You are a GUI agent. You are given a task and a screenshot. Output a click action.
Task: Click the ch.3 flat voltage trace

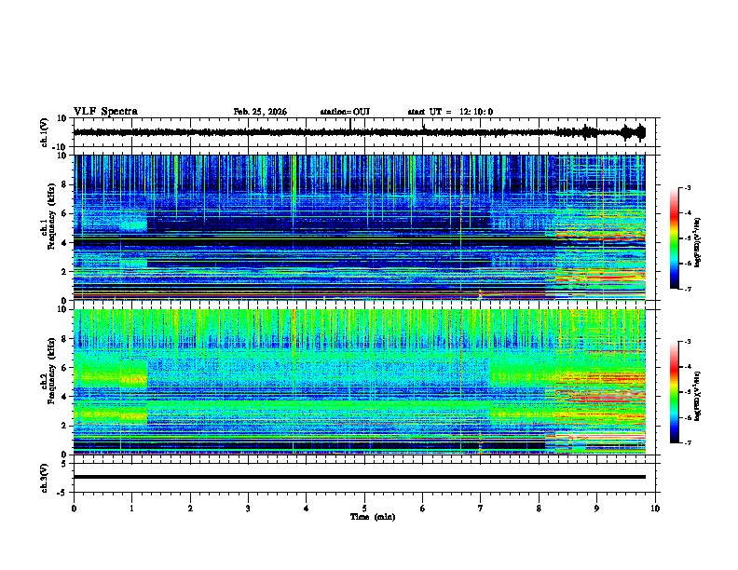coord(360,477)
